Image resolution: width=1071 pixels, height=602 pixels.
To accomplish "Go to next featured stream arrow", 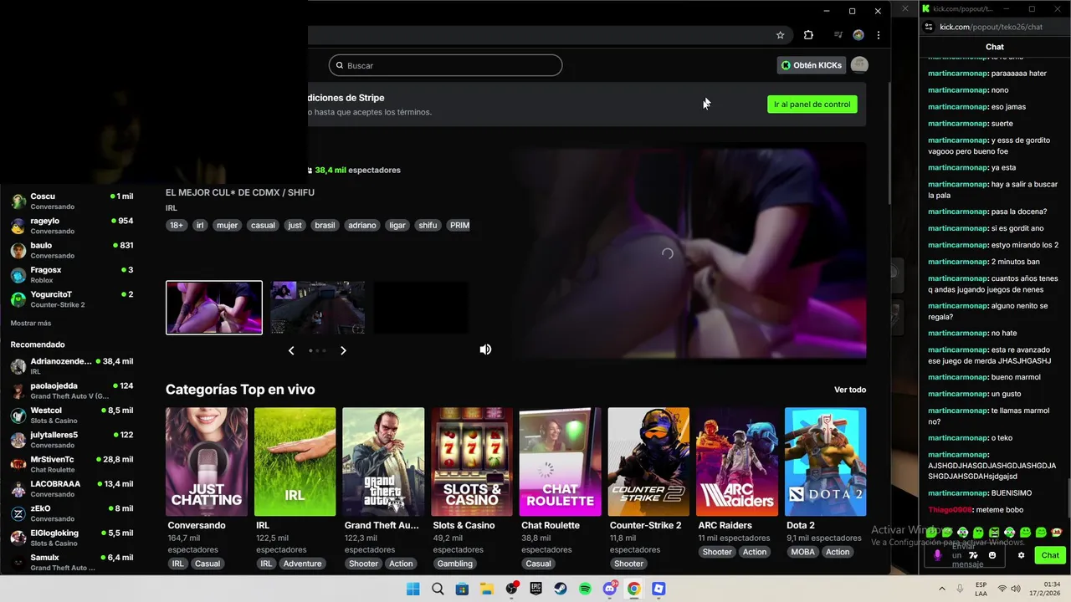I will (343, 350).
